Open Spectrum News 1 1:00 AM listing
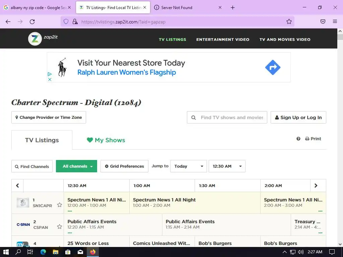This screenshot has height=257, width=343. [x=195, y=202]
